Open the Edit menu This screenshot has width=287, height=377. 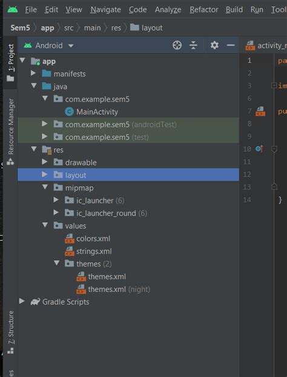click(51, 10)
